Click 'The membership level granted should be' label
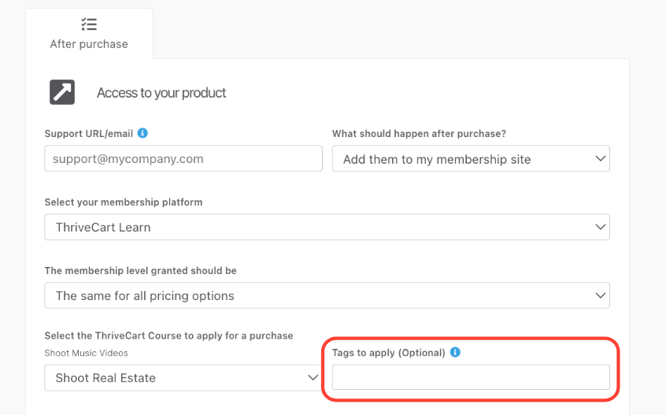This screenshot has height=415, width=666. click(140, 271)
